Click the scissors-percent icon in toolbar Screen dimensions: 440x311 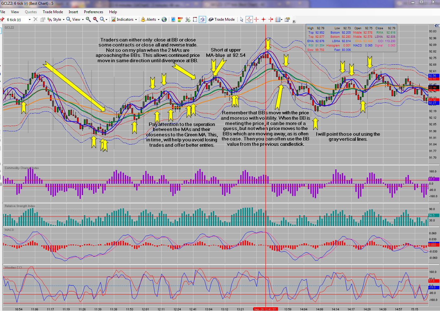[188, 19]
